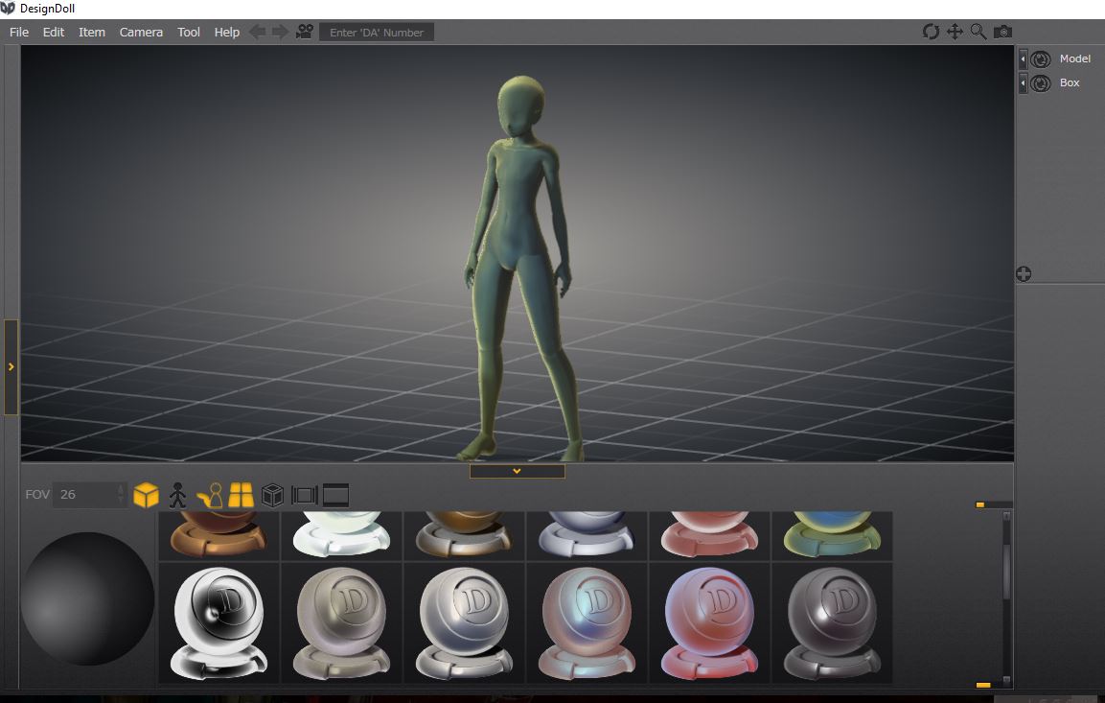
Task: Open the Camera menu
Action: coord(141,32)
